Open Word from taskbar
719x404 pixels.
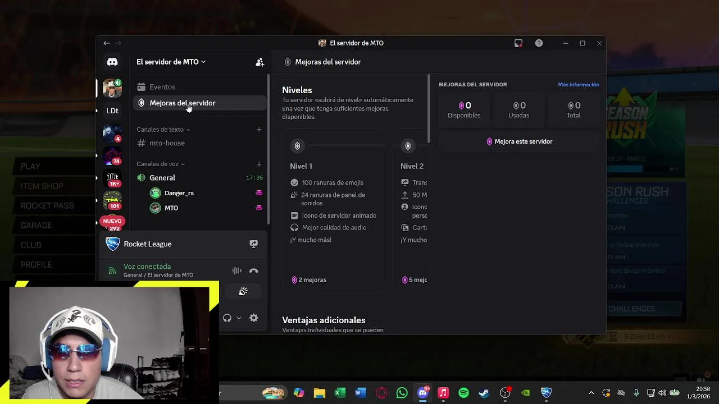click(x=361, y=393)
